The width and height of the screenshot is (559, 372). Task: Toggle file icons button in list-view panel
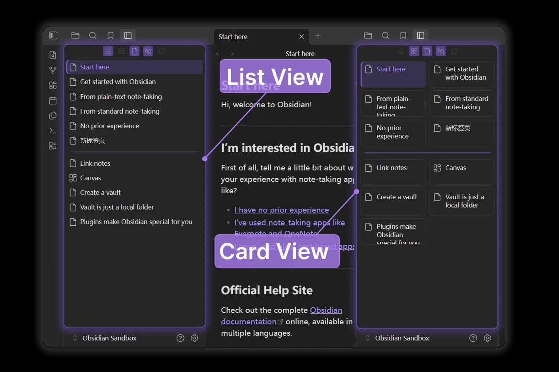(135, 51)
